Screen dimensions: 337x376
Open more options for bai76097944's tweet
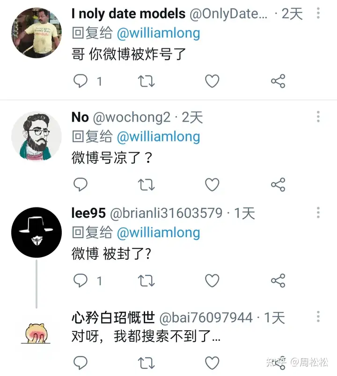click(x=318, y=317)
